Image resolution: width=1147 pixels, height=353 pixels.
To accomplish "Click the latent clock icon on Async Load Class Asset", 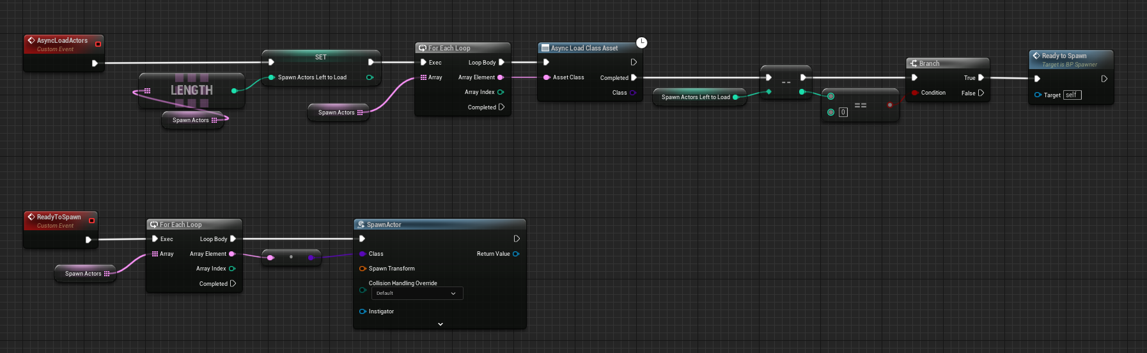I will tap(641, 42).
